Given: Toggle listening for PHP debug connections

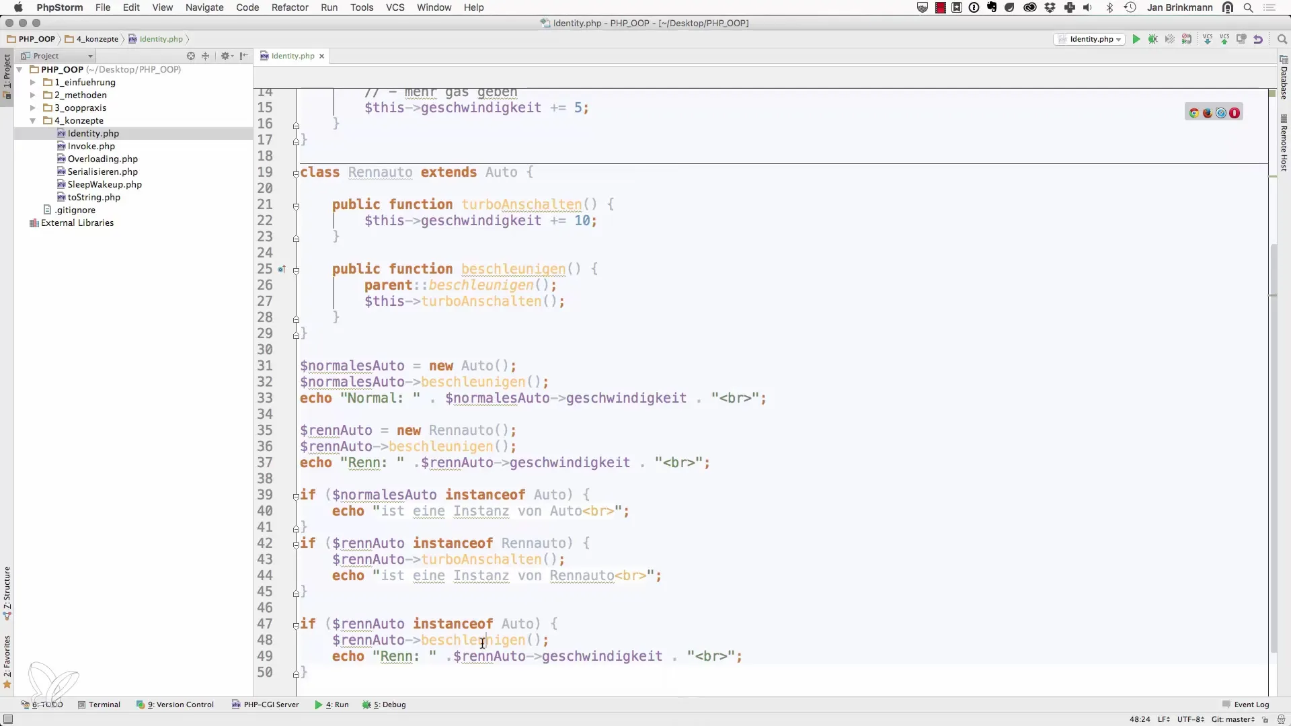Looking at the screenshot, I should click(x=1187, y=39).
